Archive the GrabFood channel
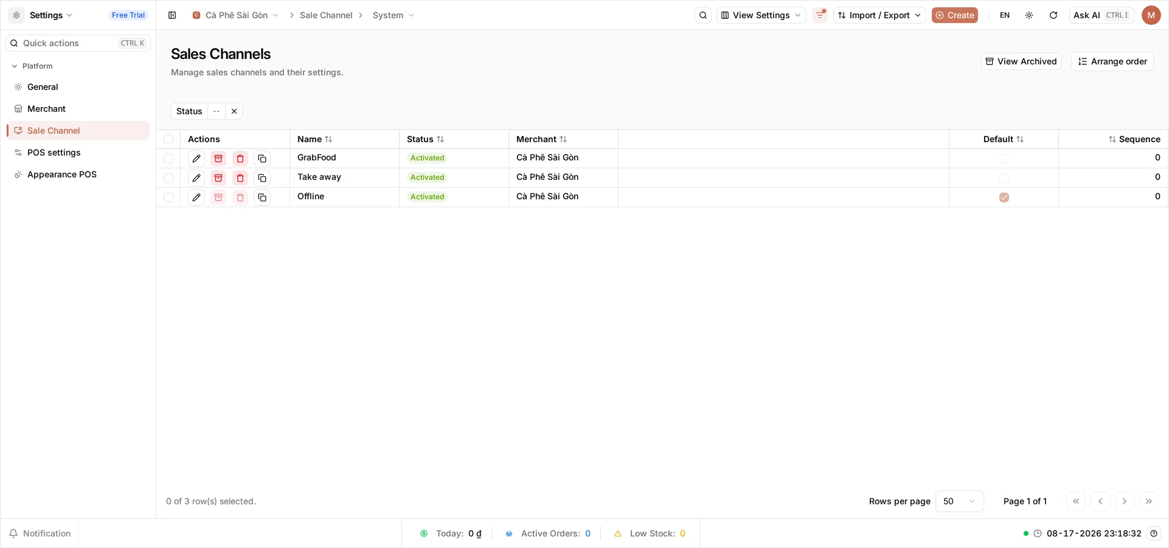1169x548 pixels. point(218,159)
